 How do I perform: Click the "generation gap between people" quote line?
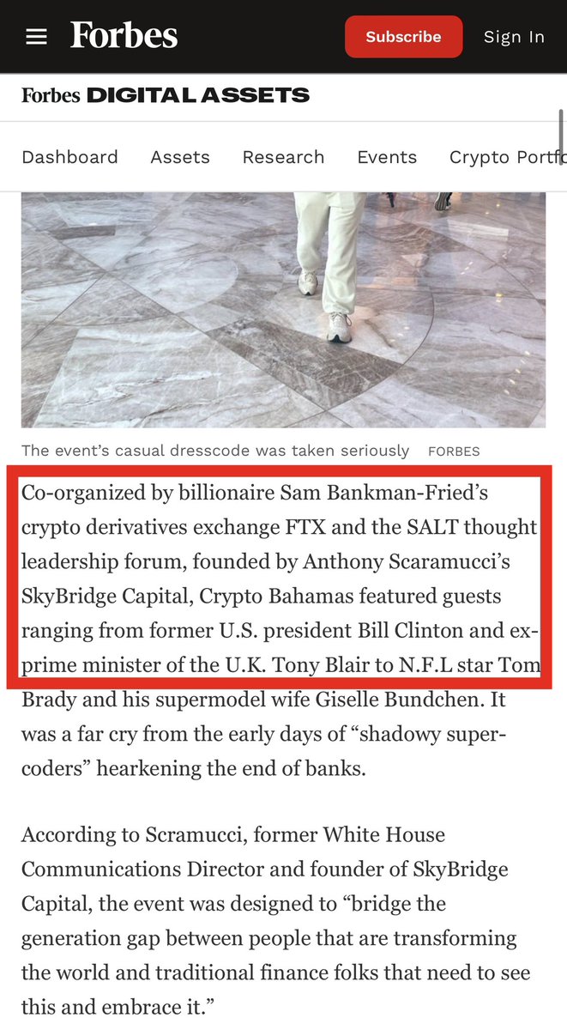268,938
